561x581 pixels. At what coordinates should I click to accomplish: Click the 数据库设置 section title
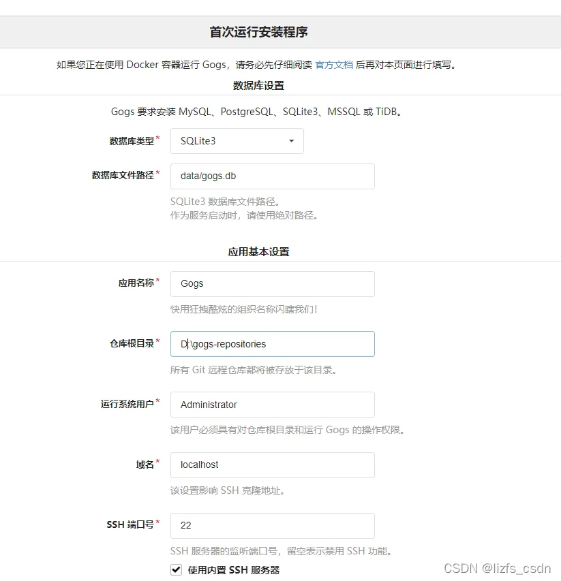[259, 86]
